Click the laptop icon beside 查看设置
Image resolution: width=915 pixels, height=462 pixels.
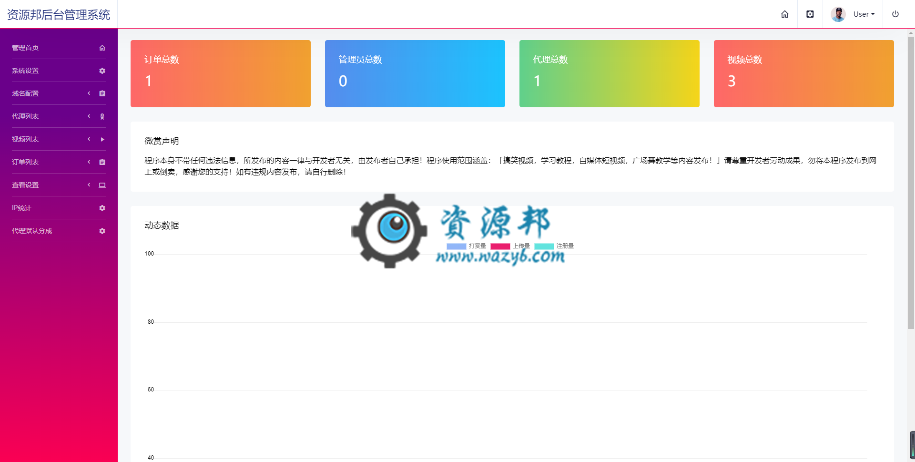click(102, 185)
